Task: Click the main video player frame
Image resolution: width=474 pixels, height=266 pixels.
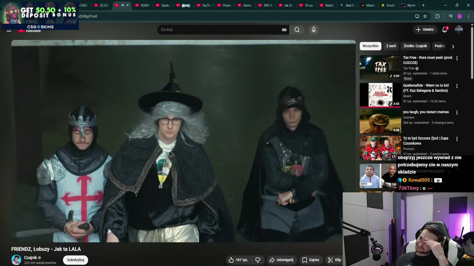Action: point(183,141)
